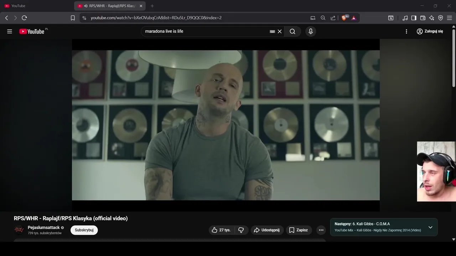Click the zoom out magnifier icon
The image size is (456, 256).
323,18
